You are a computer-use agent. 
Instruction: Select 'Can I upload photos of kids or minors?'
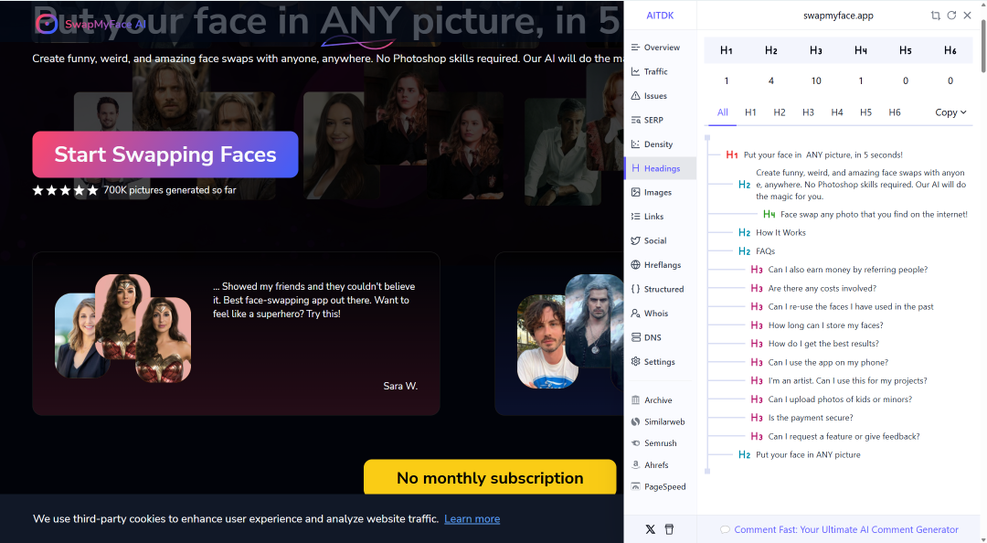pyautogui.click(x=840, y=399)
